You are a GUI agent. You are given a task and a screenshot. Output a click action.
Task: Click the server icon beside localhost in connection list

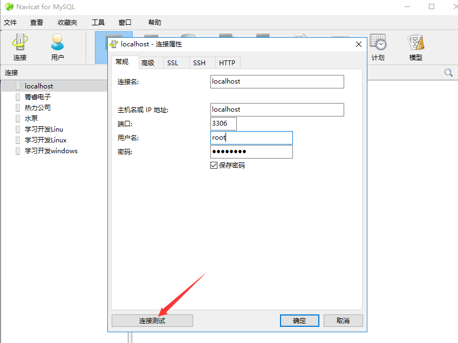(x=18, y=86)
